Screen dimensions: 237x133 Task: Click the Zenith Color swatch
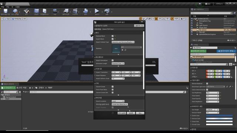(219, 116)
